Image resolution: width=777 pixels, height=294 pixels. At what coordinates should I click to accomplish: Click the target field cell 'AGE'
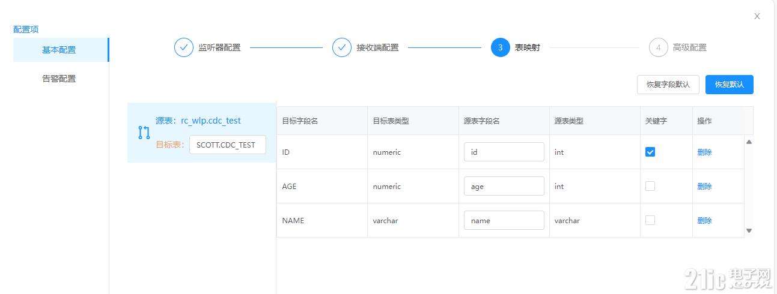[x=289, y=187]
